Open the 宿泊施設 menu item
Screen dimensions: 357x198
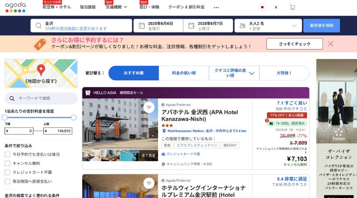[x=88, y=7]
